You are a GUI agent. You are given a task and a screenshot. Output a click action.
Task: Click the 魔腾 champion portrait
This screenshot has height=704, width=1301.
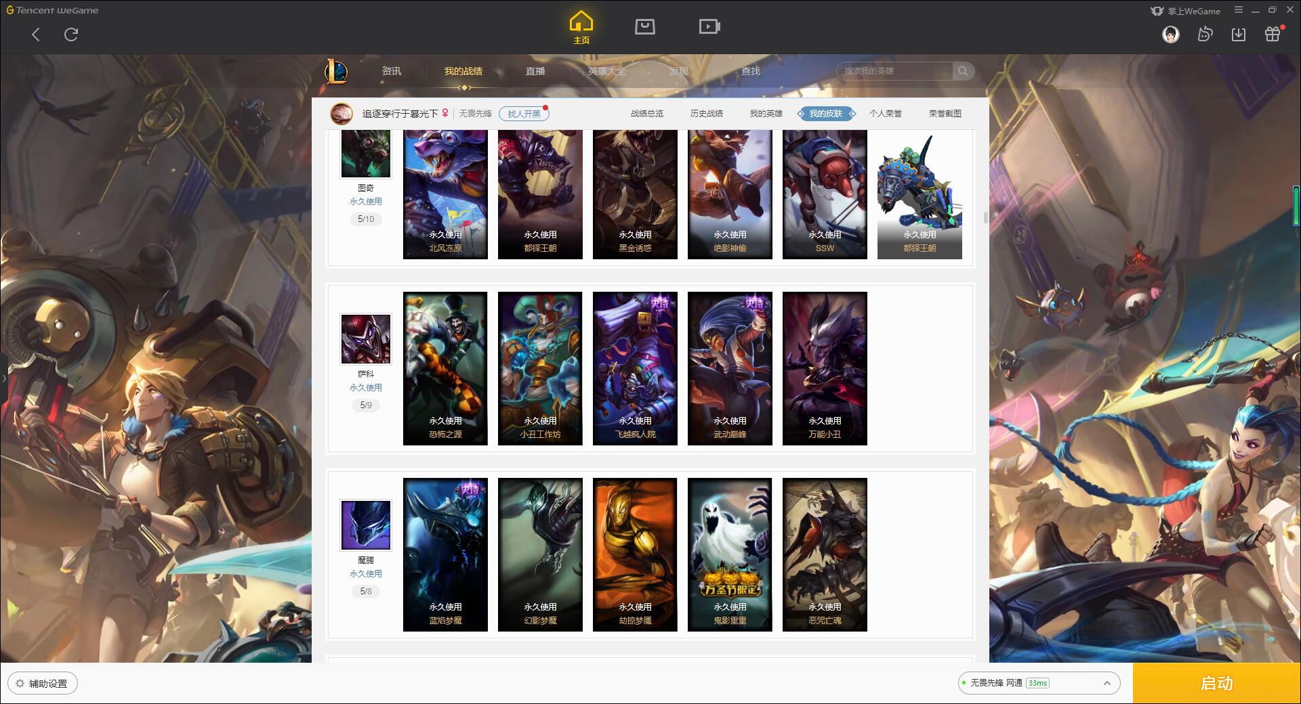click(x=365, y=525)
